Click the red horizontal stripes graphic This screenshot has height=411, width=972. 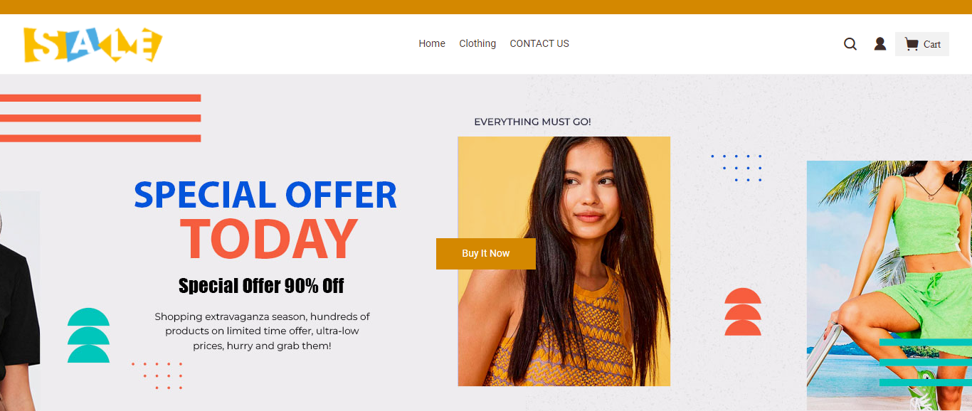(100, 118)
